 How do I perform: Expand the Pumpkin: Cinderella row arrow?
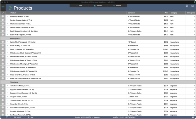(7, 111)
